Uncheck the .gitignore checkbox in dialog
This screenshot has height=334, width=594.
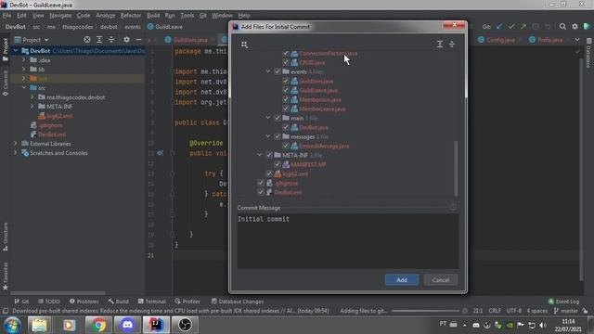(x=261, y=183)
